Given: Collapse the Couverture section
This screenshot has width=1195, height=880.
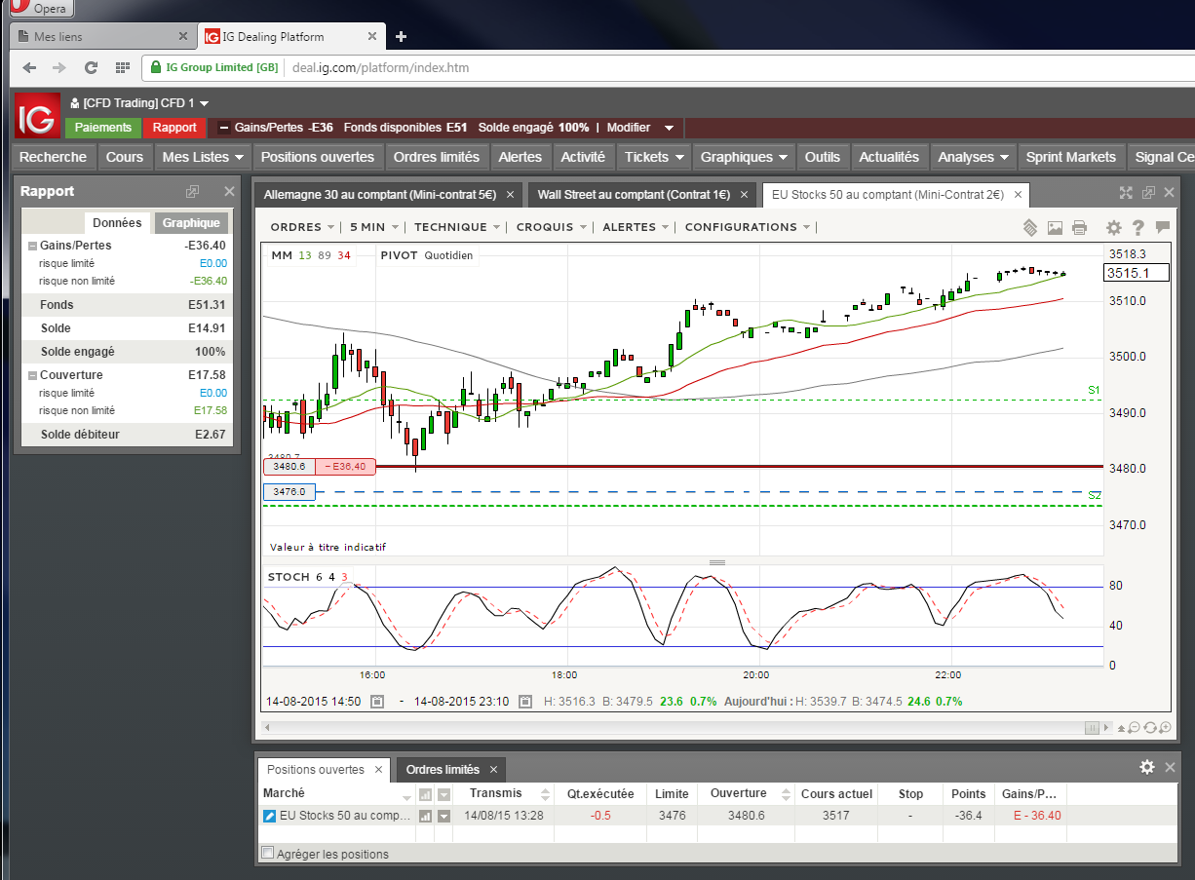Looking at the screenshot, I should [x=32, y=375].
